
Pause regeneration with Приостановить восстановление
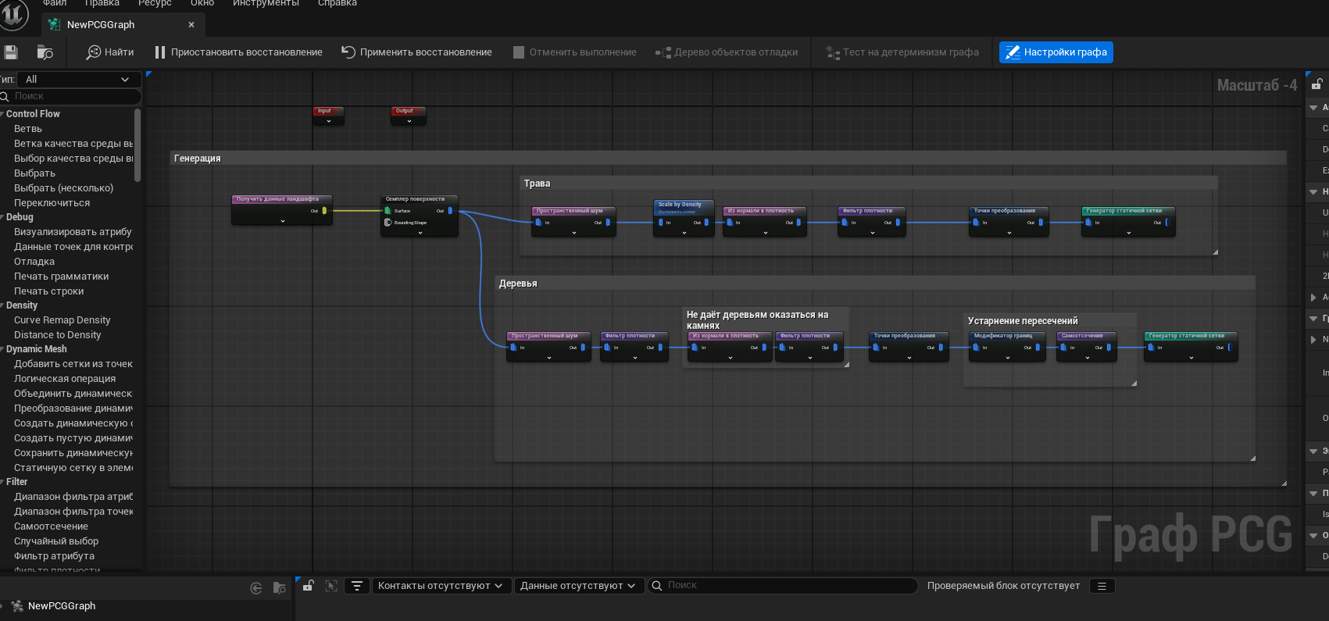[238, 52]
